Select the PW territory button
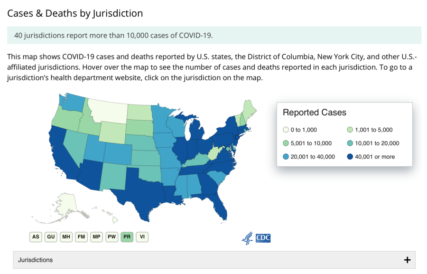This screenshot has width=427, height=274. click(111, 236)
